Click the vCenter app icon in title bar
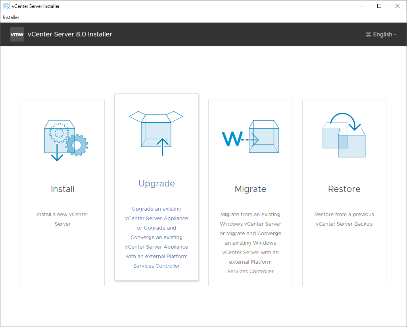 pos(7,6)
